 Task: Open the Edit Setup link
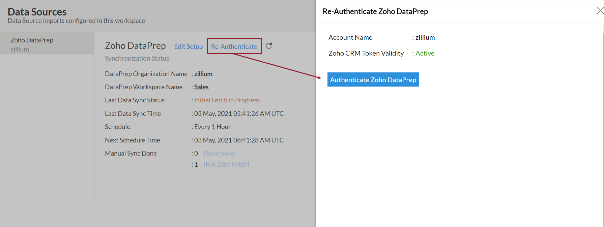click(x=188, y=46)
